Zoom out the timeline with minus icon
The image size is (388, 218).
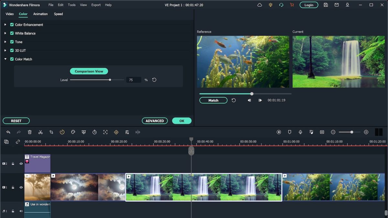point(333,132)
